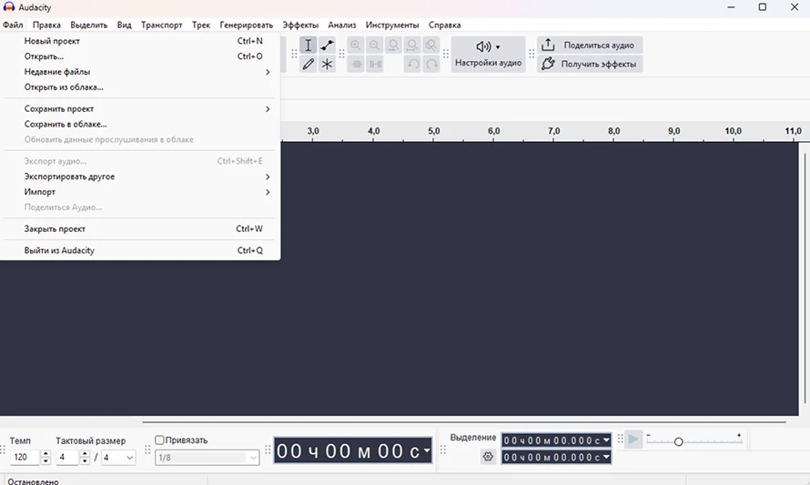Select the Multi-tool asterisk icon
Viewport: 810px width, 485px height.
[x=328, y=65]
